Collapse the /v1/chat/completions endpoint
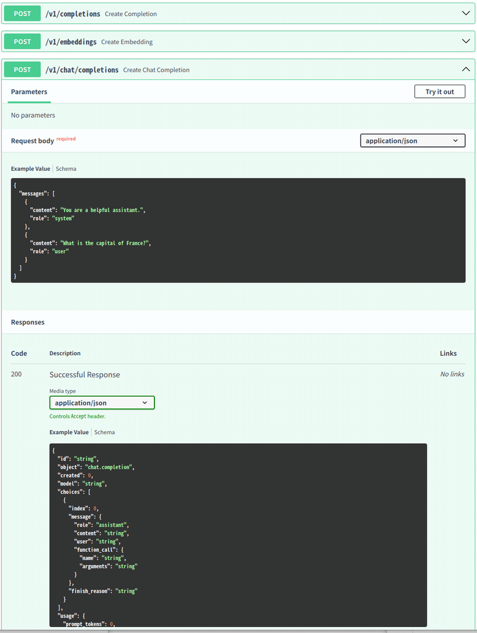This screenshot has width=477, height=633. coord(466,69)
